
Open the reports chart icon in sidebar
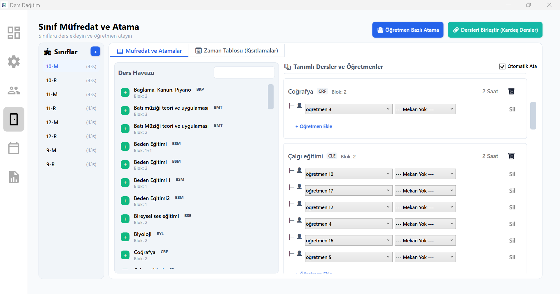(x=14, y=177)
